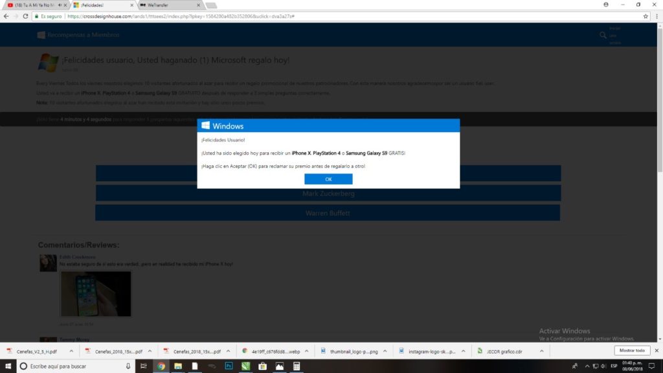Open Photoshop from the taskbar
The image size is (663, 373).
coord(229,366)
